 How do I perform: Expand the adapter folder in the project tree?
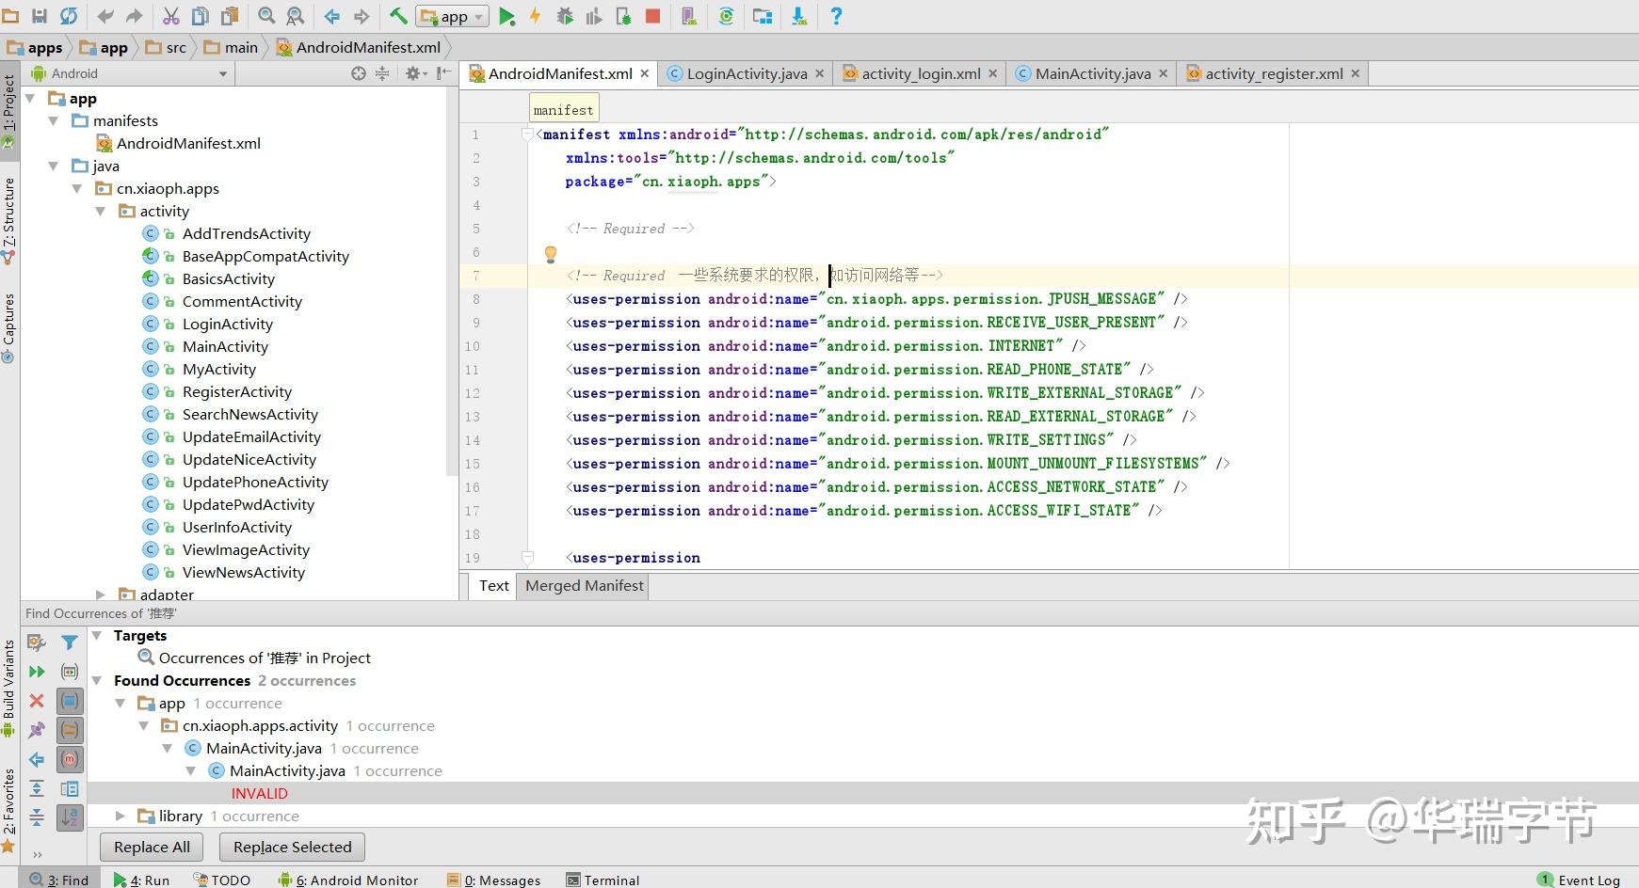(x=102, y=595)
